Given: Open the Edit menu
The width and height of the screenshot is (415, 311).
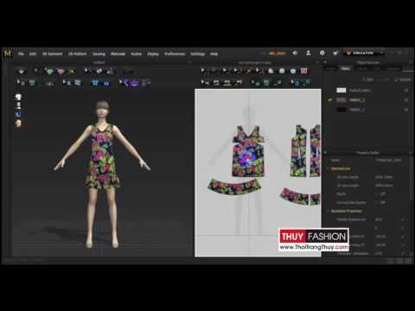Looking at the screenshot, I should click(33, 54).
